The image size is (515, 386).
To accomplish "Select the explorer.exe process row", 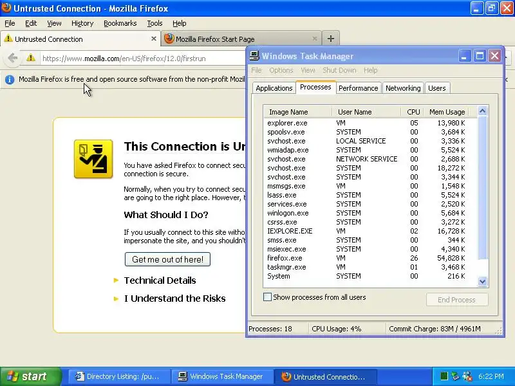I will pos(371,123).
